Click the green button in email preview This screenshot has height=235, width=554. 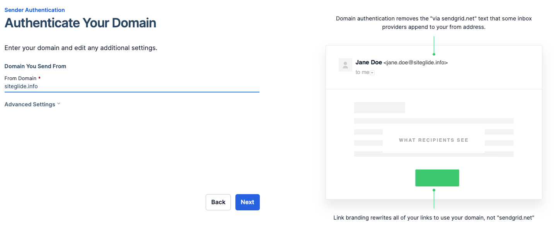pyautogui.click(x=437, y=178)
